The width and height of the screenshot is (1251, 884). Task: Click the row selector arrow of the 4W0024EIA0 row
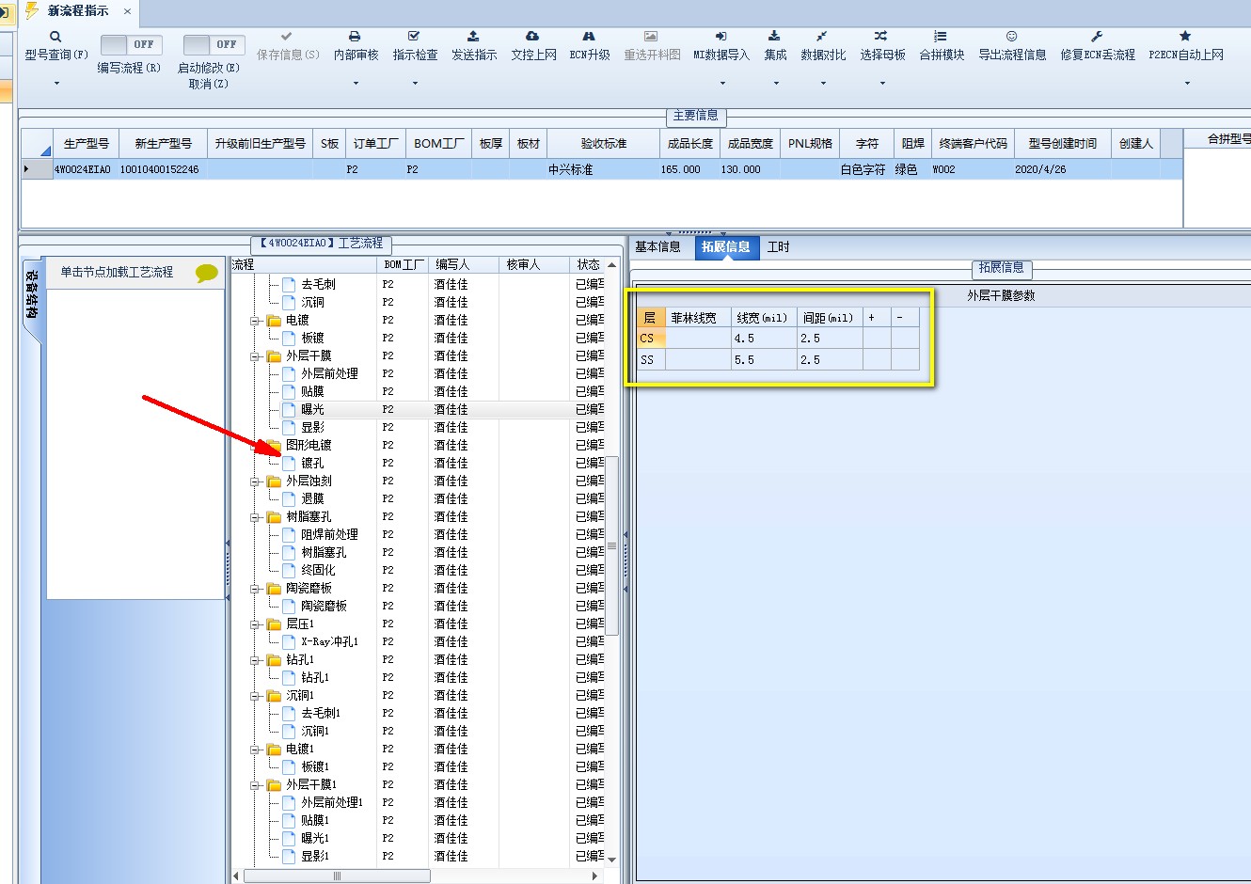pyautogui.click(x=37, y=170)
